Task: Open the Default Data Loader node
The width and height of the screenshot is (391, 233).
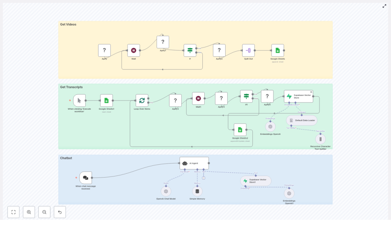Action: click(x=302, y=120)
